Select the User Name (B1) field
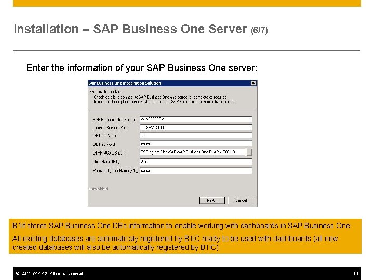Screen dimensions: 374x280 pos(196,162)
